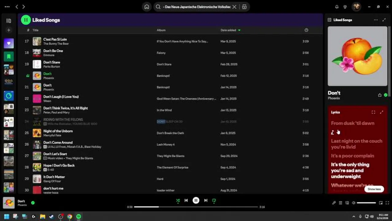Screen dimensions: 392x221
Task: Skip to the previous track
Action: (x=186, y=200)
